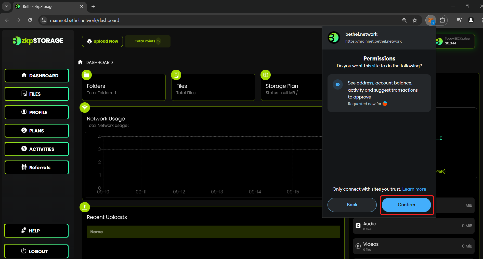Open the tab search dropdown arrow
This screenshot has height=259, width=483.
point(6,6)
